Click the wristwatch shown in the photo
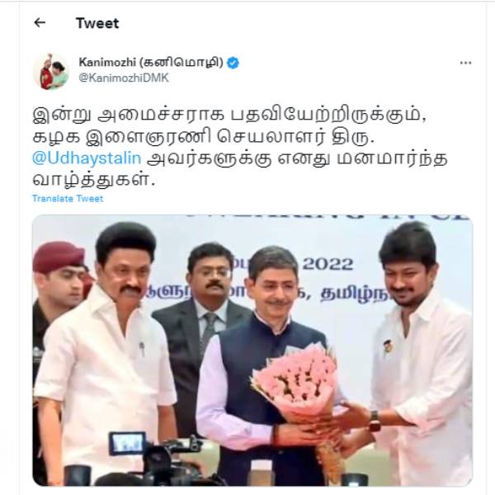Image resolution: width=495 pixels, height=495 pixels. tap(375, 420)
